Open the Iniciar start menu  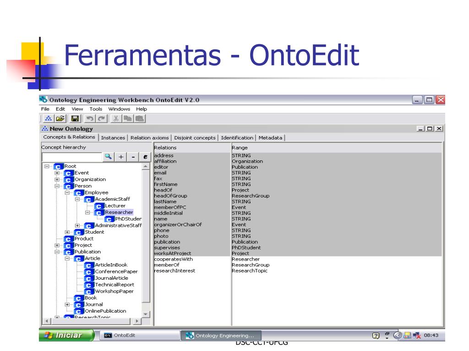click(x=66, y=335)
